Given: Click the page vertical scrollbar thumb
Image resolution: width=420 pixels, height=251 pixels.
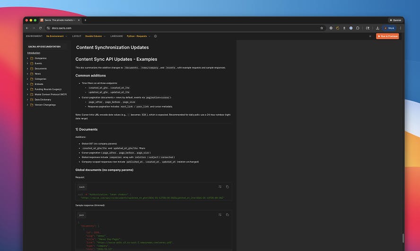Looking at the screenshot, I should 403,238.
